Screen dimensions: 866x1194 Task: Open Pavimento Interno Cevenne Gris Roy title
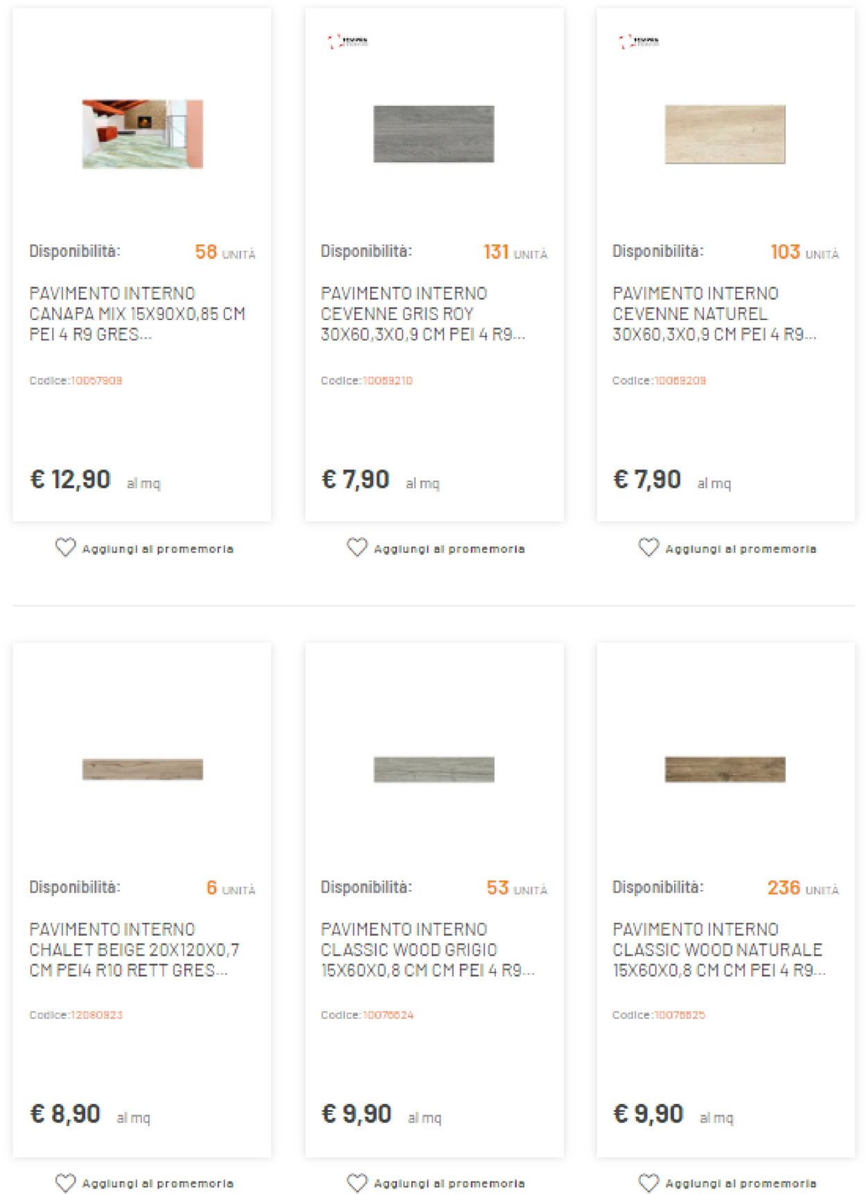coord(423,314)
